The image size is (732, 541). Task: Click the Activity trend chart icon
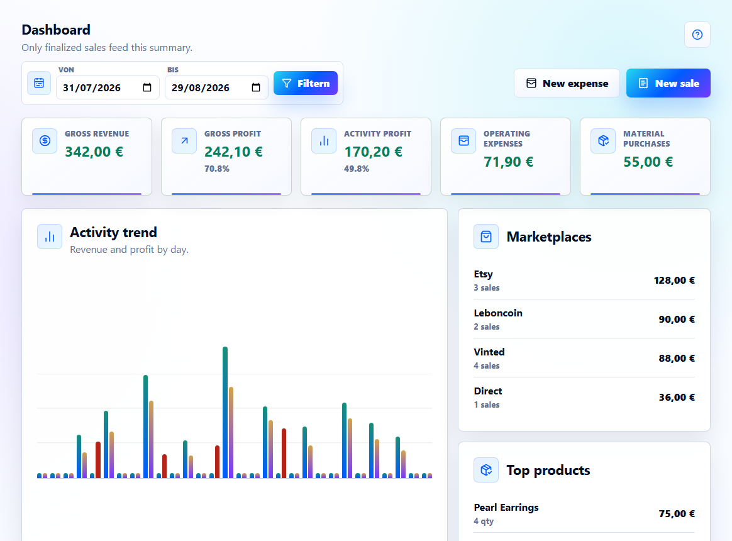50,237
